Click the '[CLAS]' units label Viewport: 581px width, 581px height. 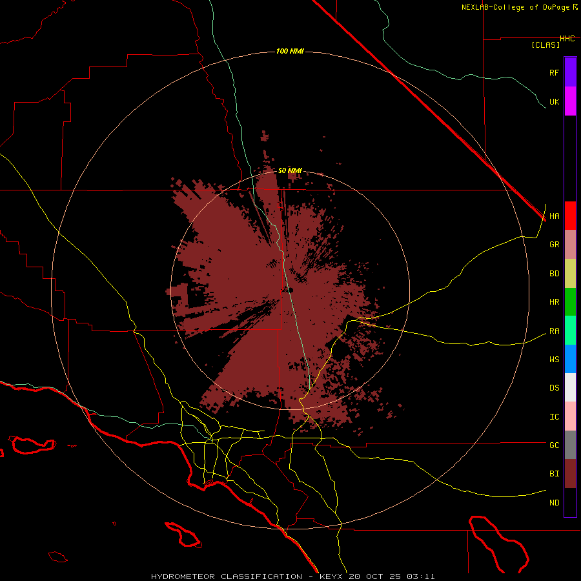(x=545, y=45)
